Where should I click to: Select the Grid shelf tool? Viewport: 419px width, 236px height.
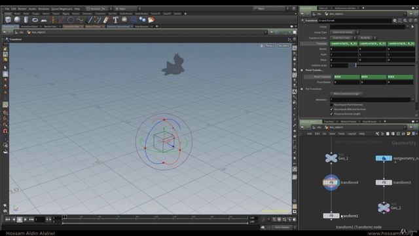pyautogui.click(x=44, y=20)
